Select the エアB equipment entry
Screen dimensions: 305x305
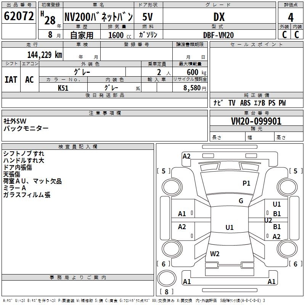(x=260, y=103)
